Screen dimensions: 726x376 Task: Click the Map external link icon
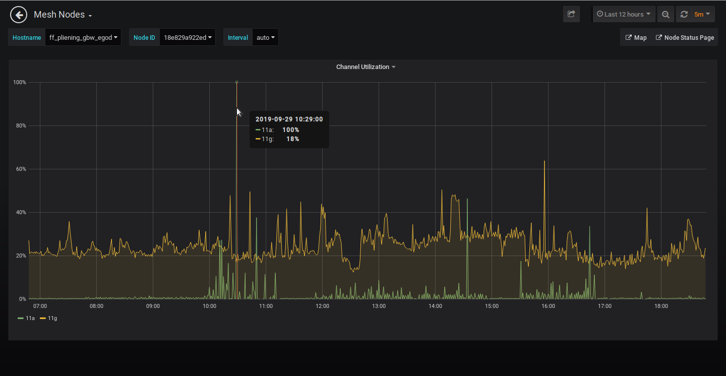629,37
